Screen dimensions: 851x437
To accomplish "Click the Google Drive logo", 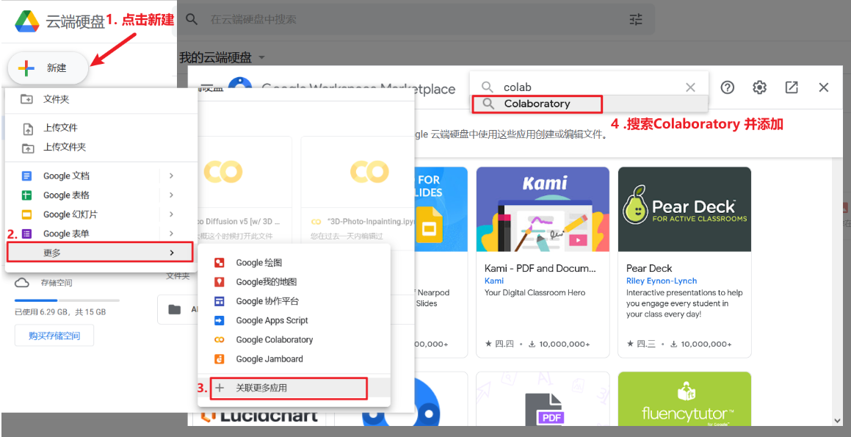I will click(x=26, y=21).
